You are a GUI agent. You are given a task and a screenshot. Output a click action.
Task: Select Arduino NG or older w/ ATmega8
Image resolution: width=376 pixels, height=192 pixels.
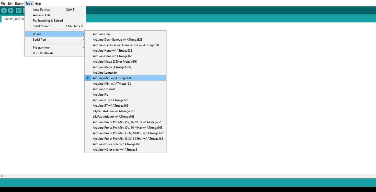tap(125, 150)
